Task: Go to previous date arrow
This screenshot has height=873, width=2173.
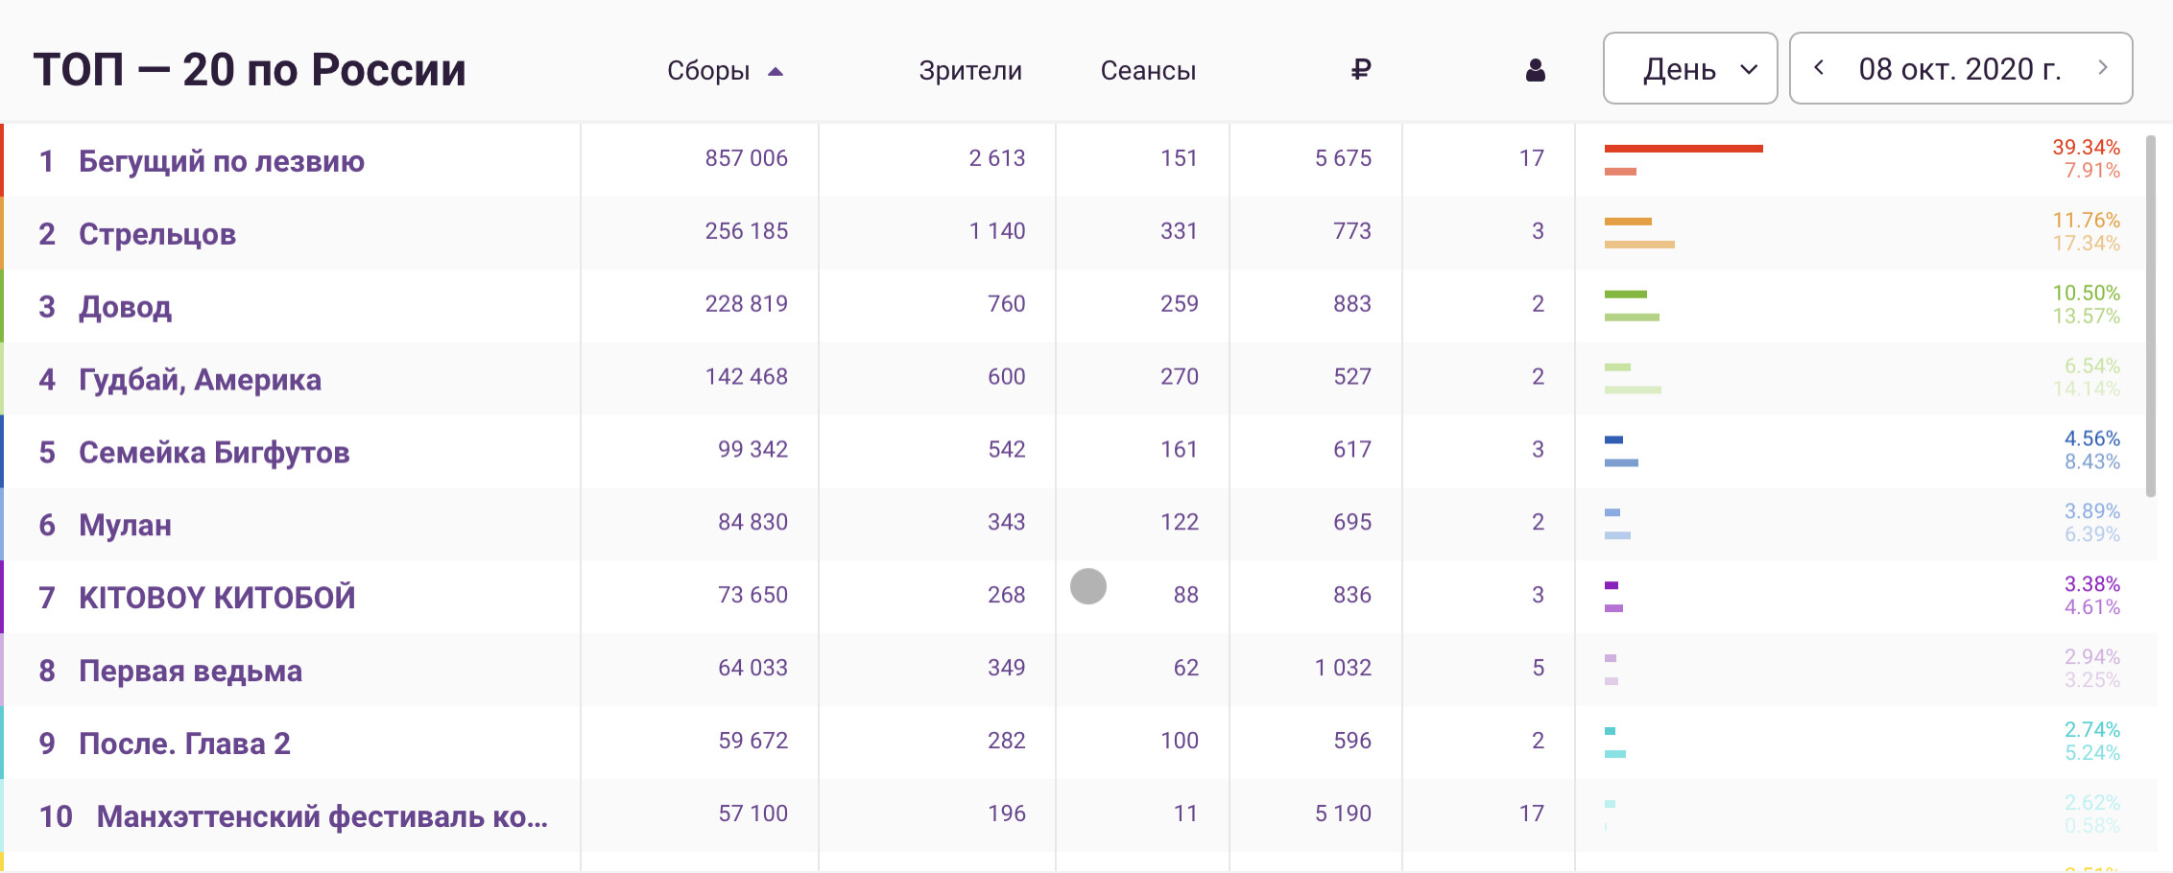Action: pyautogui.click(x=1819, y=68)
